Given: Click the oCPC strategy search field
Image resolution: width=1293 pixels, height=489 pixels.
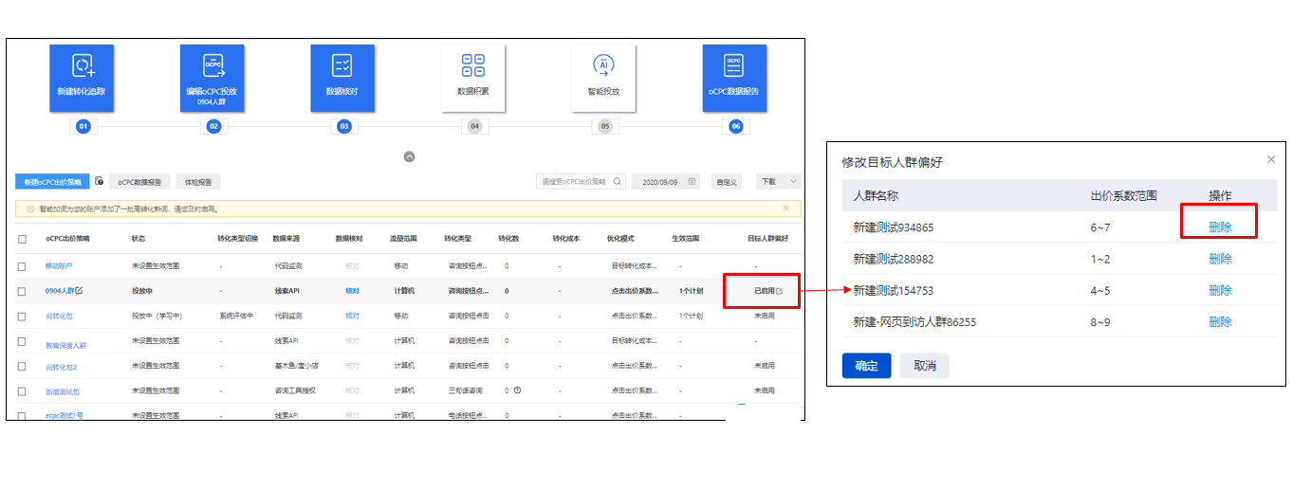Looking at the screenshot, I should click(x=574, y=181).
